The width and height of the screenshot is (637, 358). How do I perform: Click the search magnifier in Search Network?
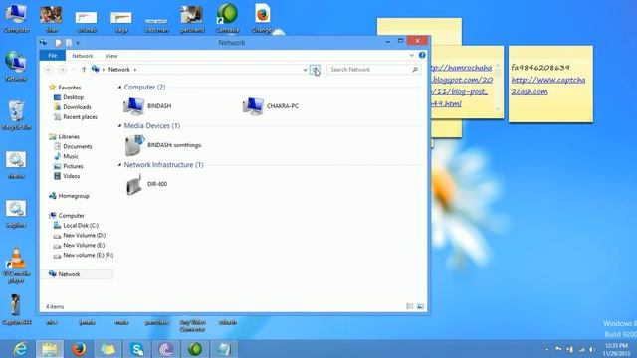pos(415,70)
